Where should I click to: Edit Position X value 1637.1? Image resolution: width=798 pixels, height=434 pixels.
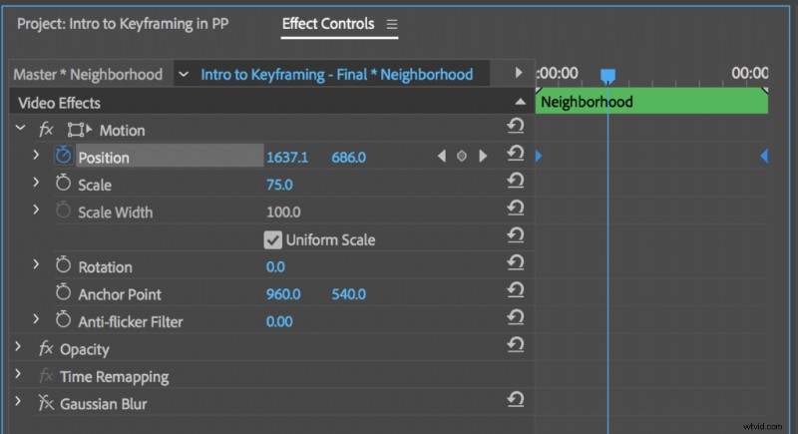(287, 158)
